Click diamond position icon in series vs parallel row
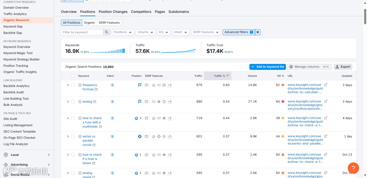 [x=140, y=136]
